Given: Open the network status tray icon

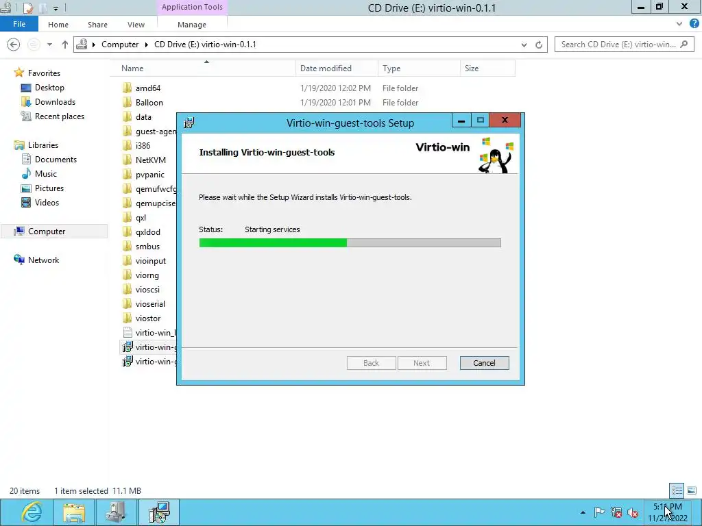Looking at the screenshot, I should [x=616, y=512].
